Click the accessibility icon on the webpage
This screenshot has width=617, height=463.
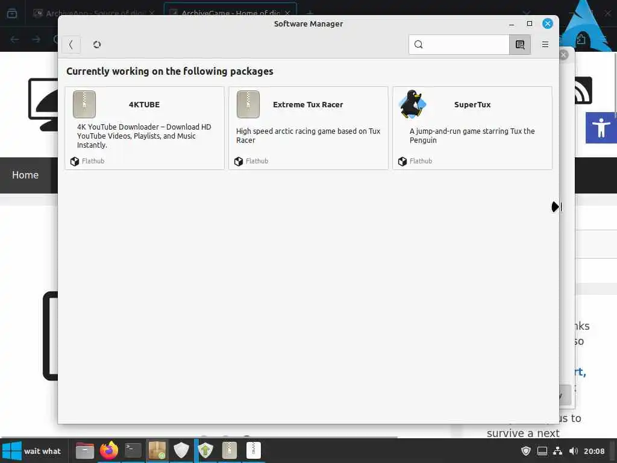601,128
